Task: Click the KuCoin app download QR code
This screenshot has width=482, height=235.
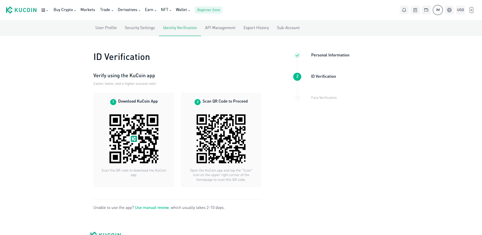Action: (x=134, y=139)
